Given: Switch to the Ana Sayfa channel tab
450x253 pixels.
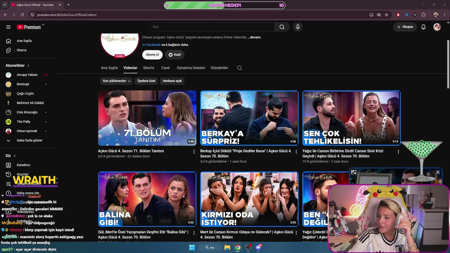Looking at the screenshot, I should coord(109,68).
